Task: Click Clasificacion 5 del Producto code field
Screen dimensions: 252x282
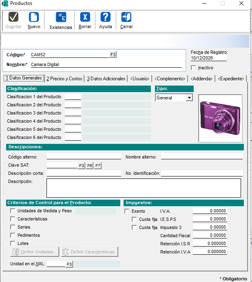Action: pos(73,129)
